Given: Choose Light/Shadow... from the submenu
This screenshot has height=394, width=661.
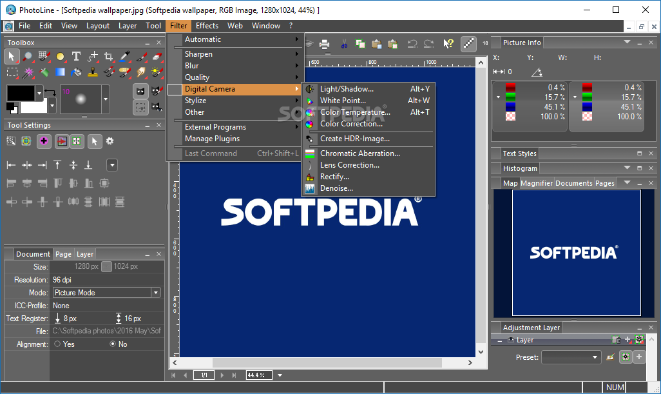Looking at the screenshot, I should pyautogui.click(x=369, y=89).
